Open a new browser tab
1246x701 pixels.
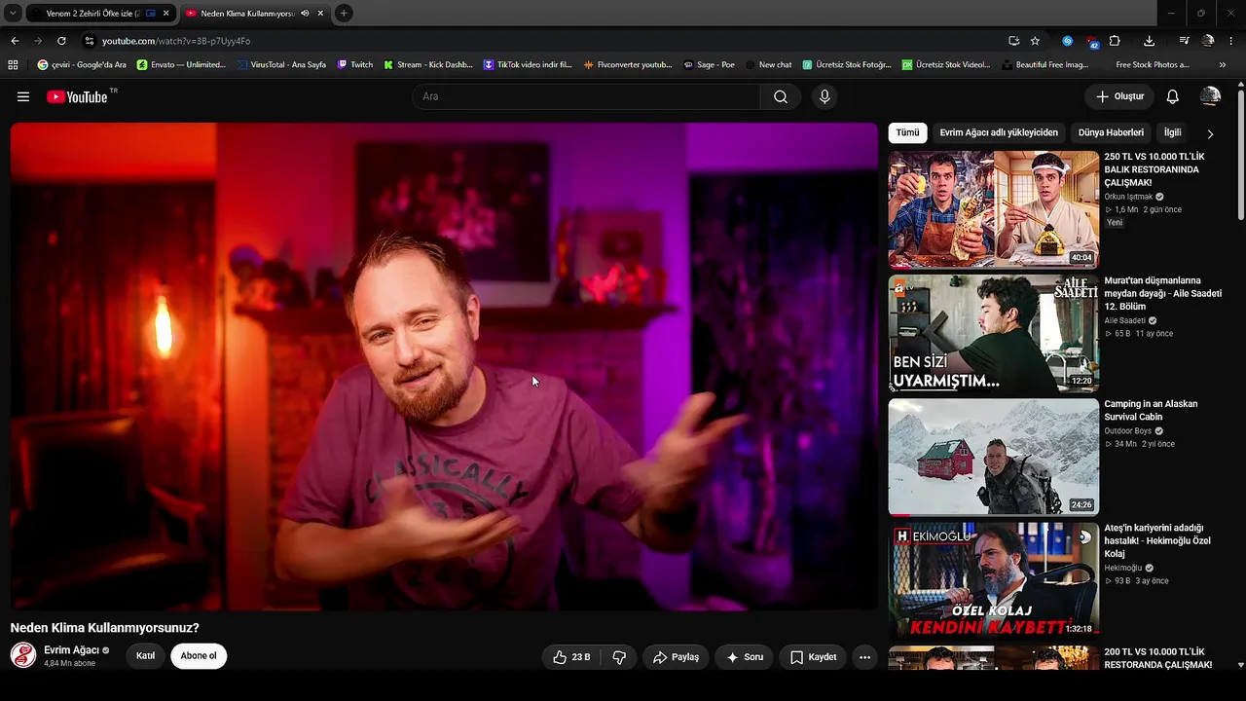click(343, 14)
